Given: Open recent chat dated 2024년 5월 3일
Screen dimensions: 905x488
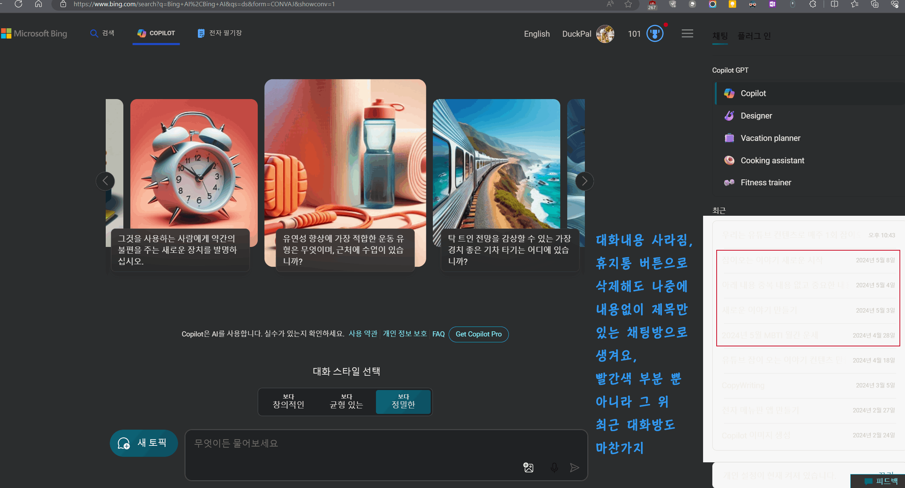Looking at the screenshot, I should [x=808, y=310].
